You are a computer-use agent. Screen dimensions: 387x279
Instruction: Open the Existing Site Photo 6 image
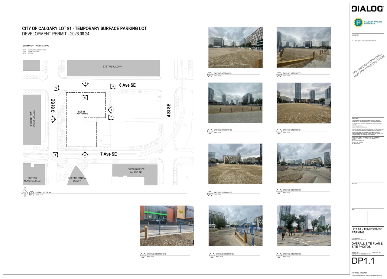[304, 163]
